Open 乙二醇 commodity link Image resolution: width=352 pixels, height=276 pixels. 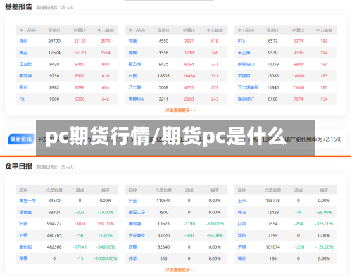click(134, 87)
